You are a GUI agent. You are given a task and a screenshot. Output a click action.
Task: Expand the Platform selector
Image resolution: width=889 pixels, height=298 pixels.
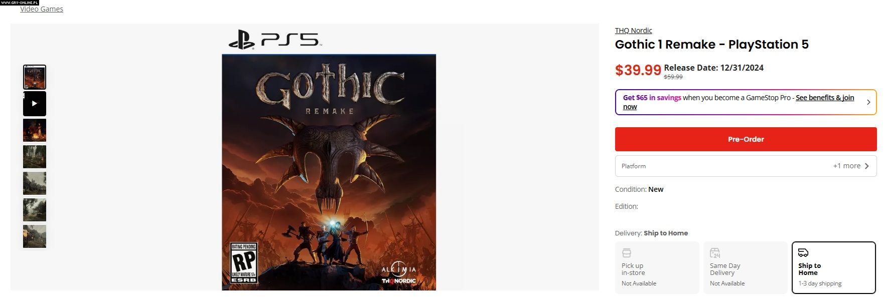pos(746,166)
